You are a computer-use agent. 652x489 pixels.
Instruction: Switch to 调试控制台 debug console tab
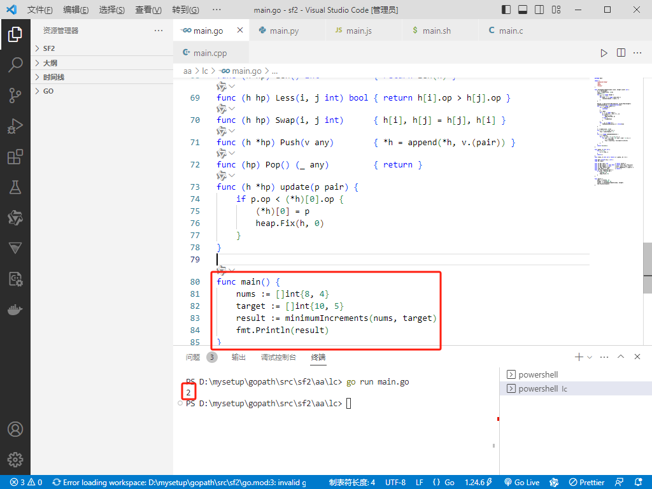pos(278,357)
